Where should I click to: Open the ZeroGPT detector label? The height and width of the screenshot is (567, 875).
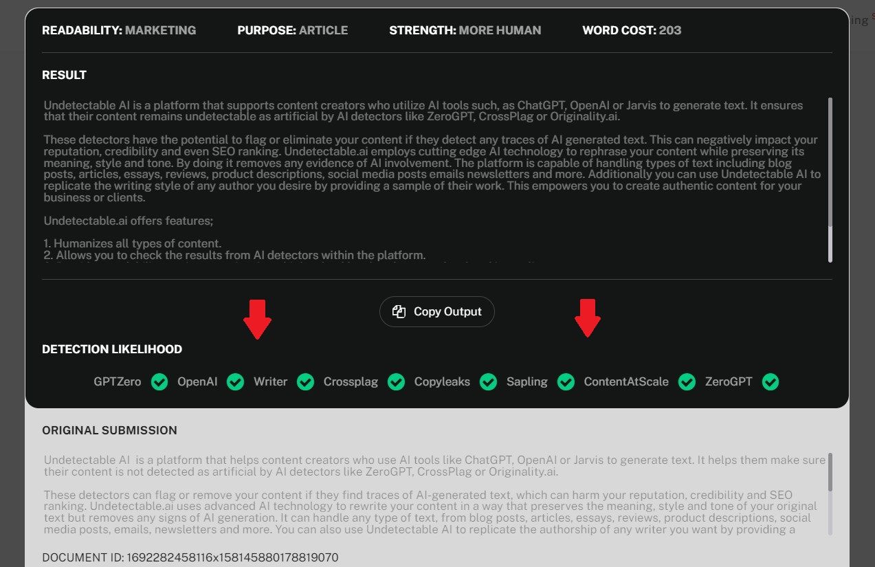[x=728, y=381]
